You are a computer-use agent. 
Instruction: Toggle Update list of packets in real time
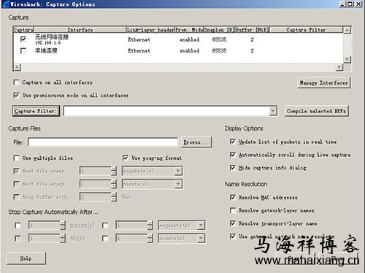pos(233,142)
